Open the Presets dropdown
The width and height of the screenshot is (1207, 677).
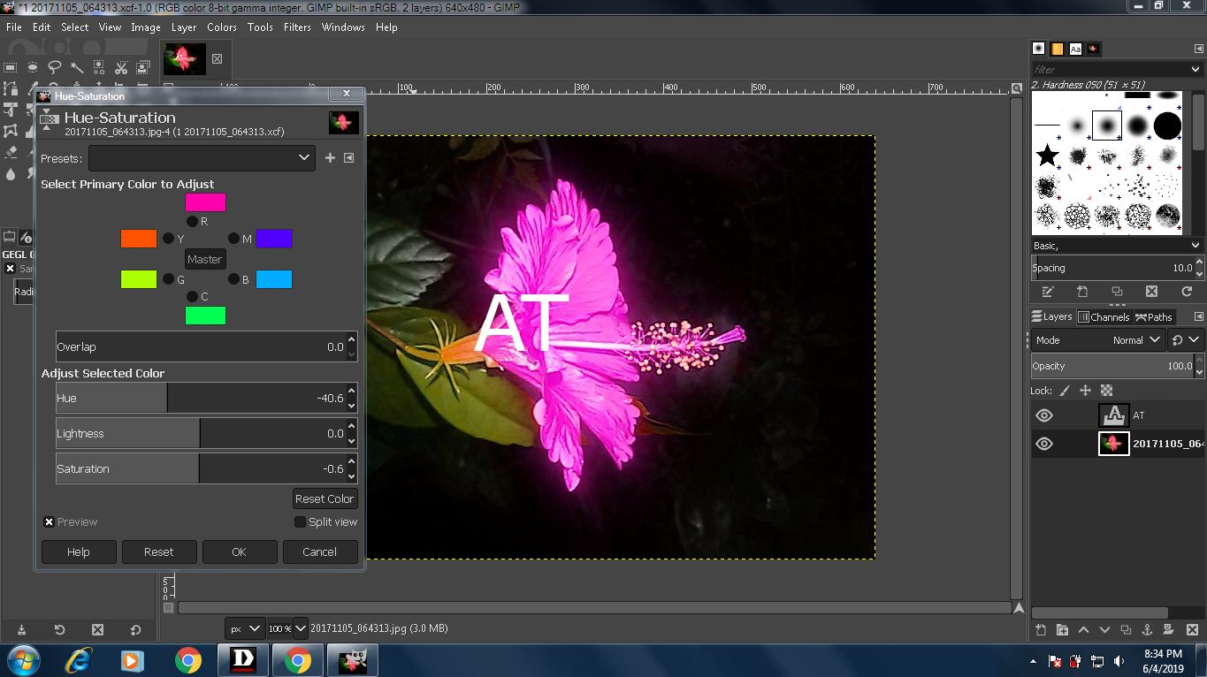(x=202, y=158)
